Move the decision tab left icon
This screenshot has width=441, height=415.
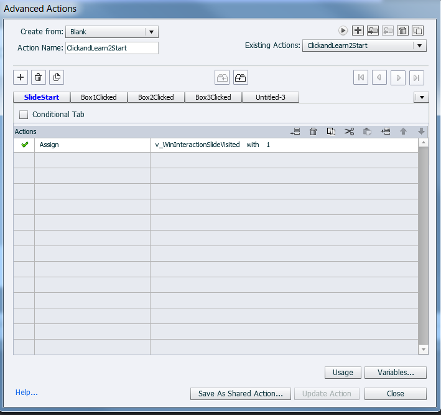222,77
